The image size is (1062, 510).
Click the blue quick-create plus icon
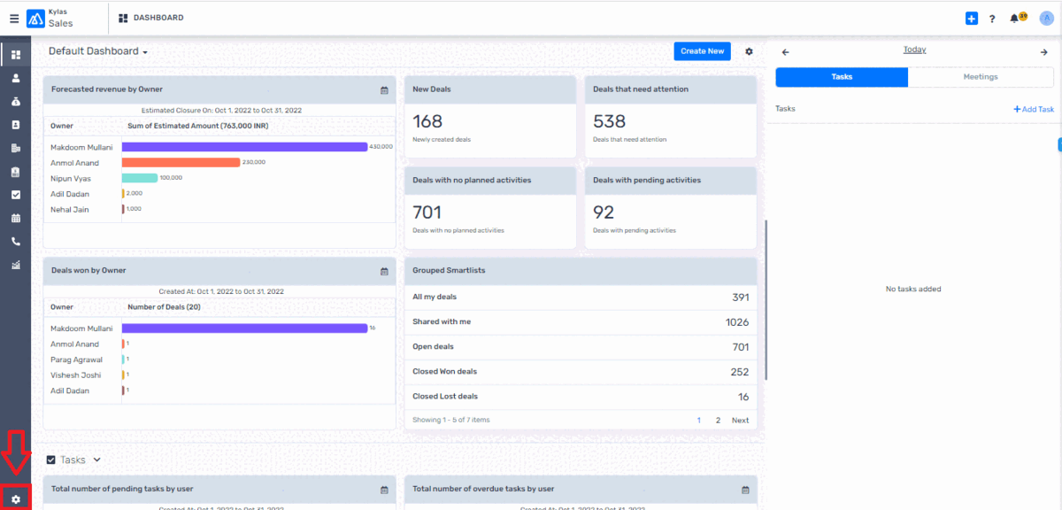(x=971, y=18)
